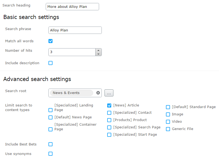This screenshot has height=159, width=219.
Task: Check the [Specialized] Contact type
Action: click(x=109, y=113)
